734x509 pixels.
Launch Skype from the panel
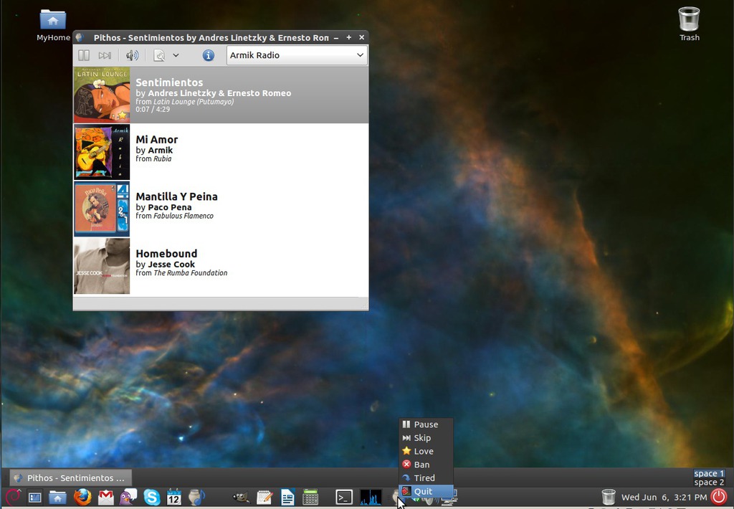pos(152,497)
